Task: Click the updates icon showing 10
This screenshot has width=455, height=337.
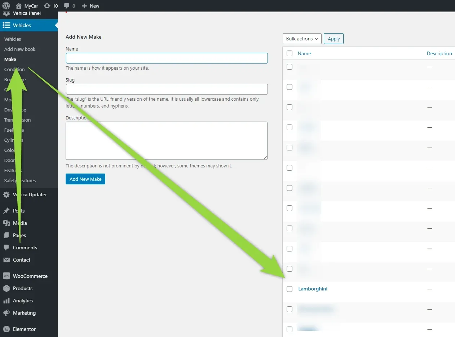Action: (x=47, y=6)
